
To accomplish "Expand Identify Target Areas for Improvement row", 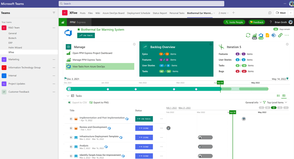I will coord(71,156).
